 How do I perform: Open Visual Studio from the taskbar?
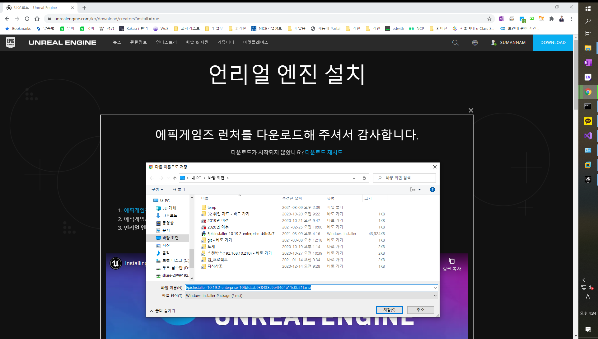(x=588, y=136)
